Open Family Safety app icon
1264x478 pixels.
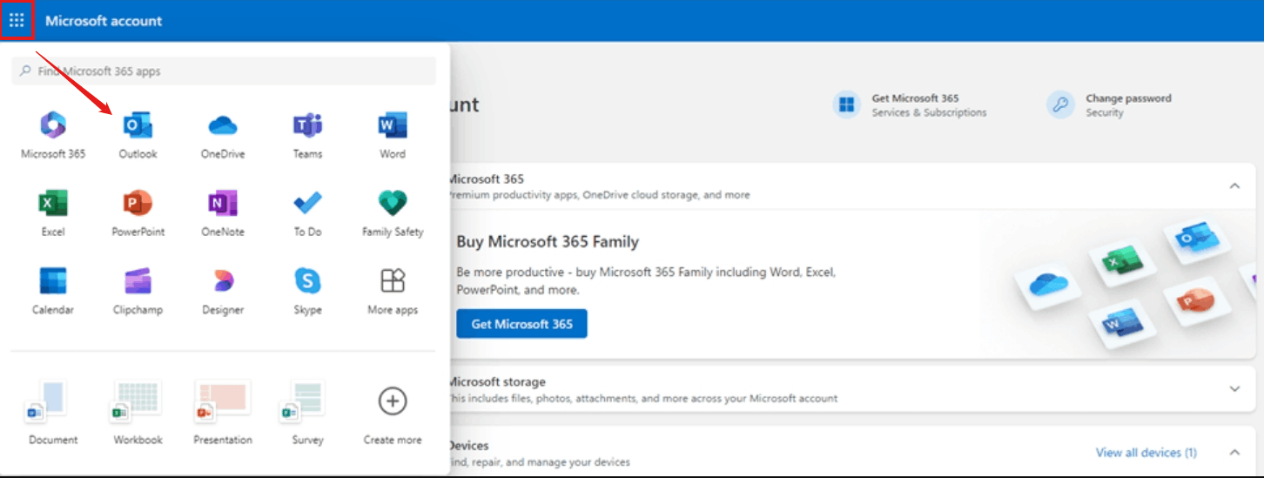coord(393,204)
